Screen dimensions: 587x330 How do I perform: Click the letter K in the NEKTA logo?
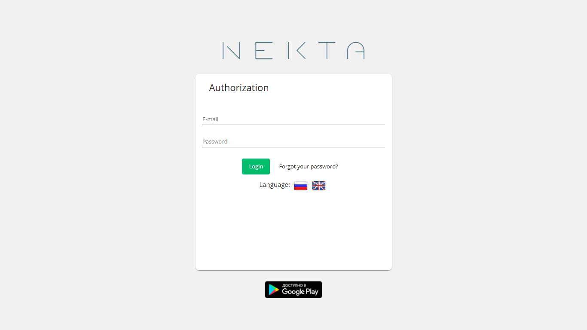(x=297, y=51)
